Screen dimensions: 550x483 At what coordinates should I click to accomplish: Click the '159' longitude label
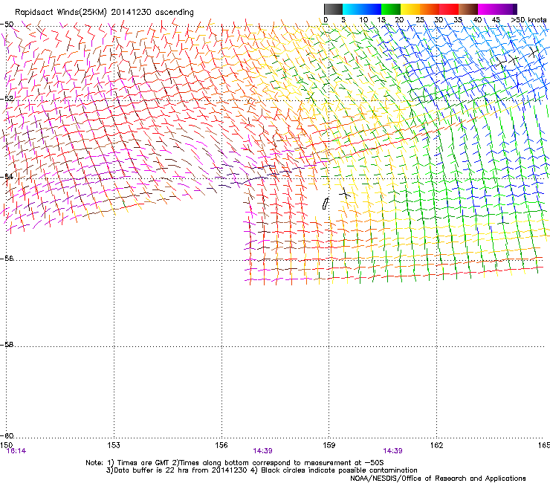pyautogui.click(x=329, y=445)
